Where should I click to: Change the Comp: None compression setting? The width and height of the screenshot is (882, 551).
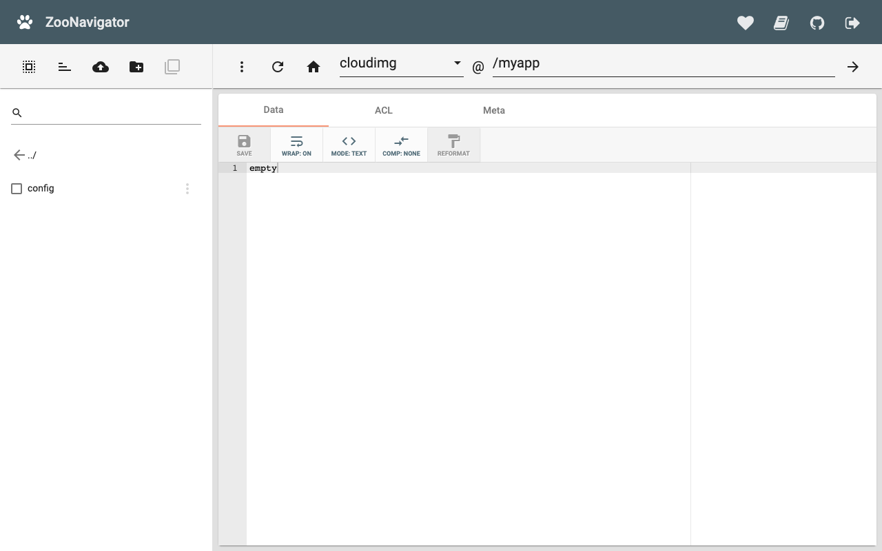click(x=401, y=145)
